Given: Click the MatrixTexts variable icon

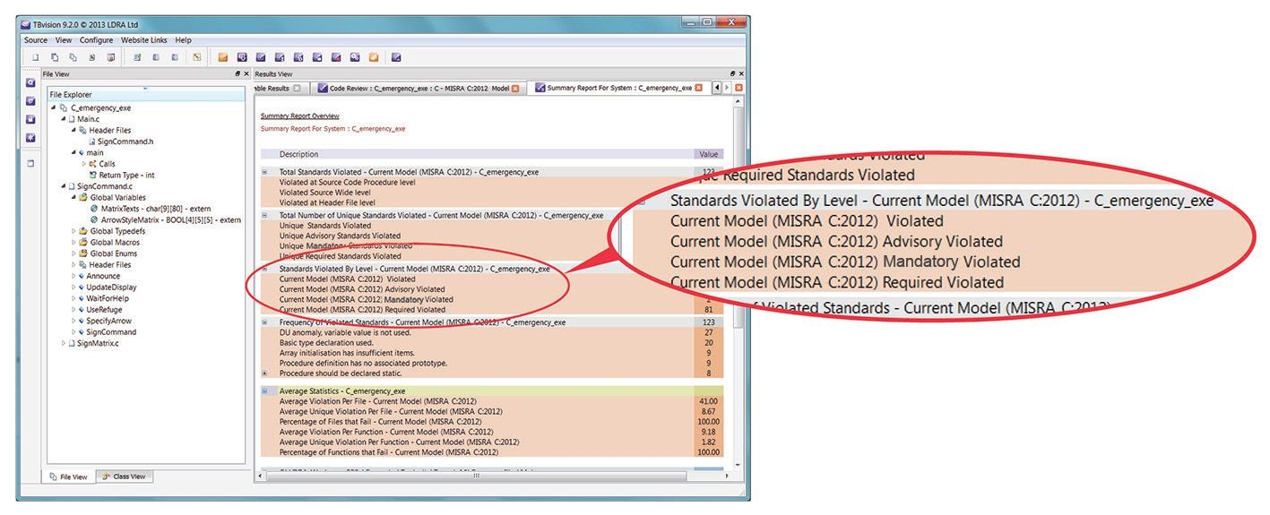Looking at the screenshot, I should point(94,209).
